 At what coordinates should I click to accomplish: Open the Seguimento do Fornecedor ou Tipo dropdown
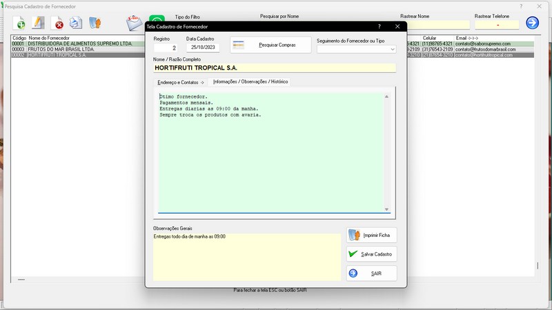click(x=356, y=49)
